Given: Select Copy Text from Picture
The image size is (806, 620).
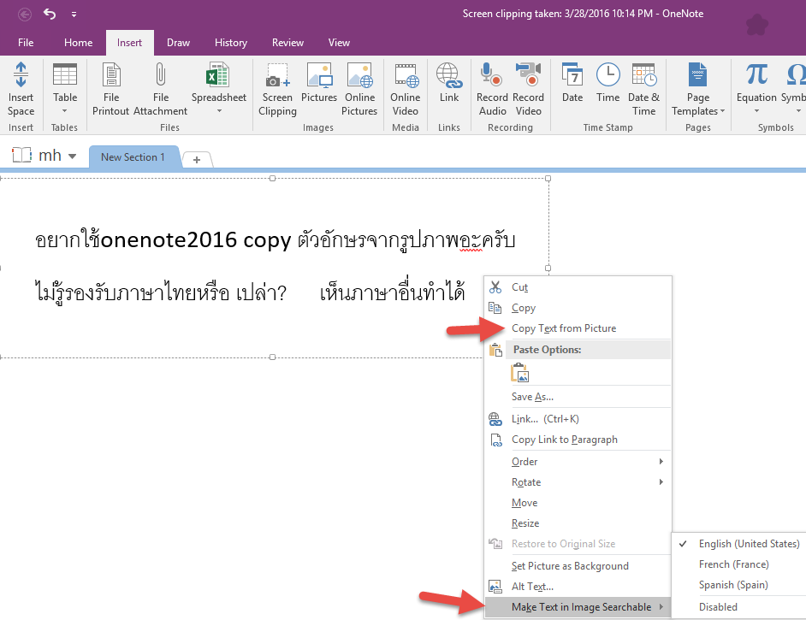Looking at the screenshot, I should pyautogui.click(x=578, y=328).
